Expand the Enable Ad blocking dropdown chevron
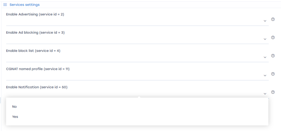This screenshot has width=281, height=131. pyautogui.click(x=265, y=39)
